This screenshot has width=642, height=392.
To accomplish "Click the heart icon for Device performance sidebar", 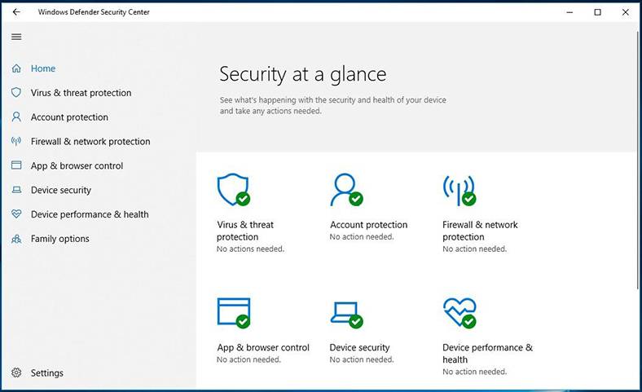I will coord(16,214).
